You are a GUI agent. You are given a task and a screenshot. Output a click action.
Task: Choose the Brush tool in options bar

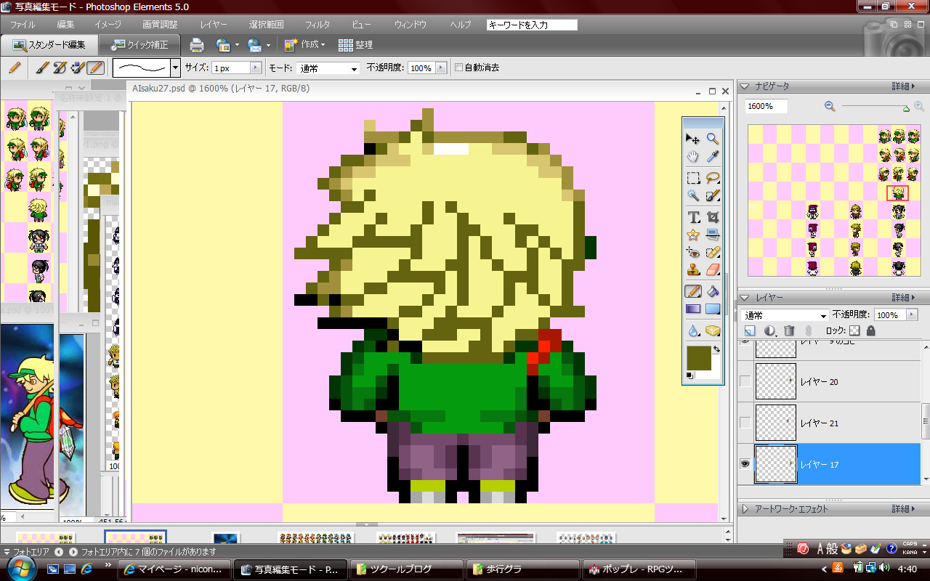click(42, 68)
